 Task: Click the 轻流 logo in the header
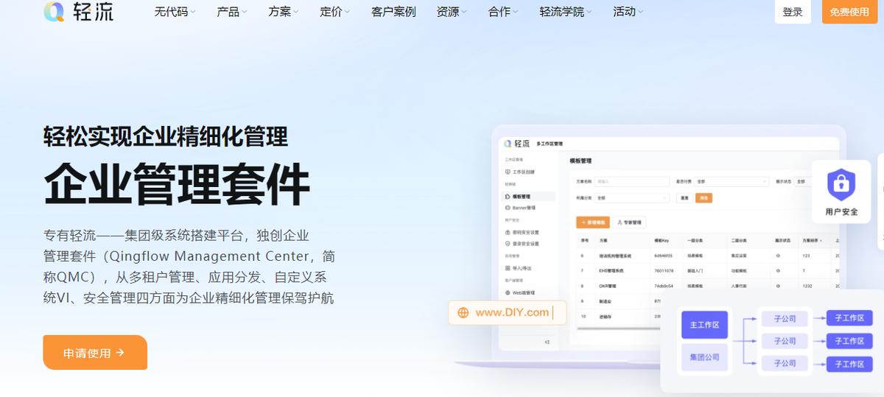tap(78, 12)
